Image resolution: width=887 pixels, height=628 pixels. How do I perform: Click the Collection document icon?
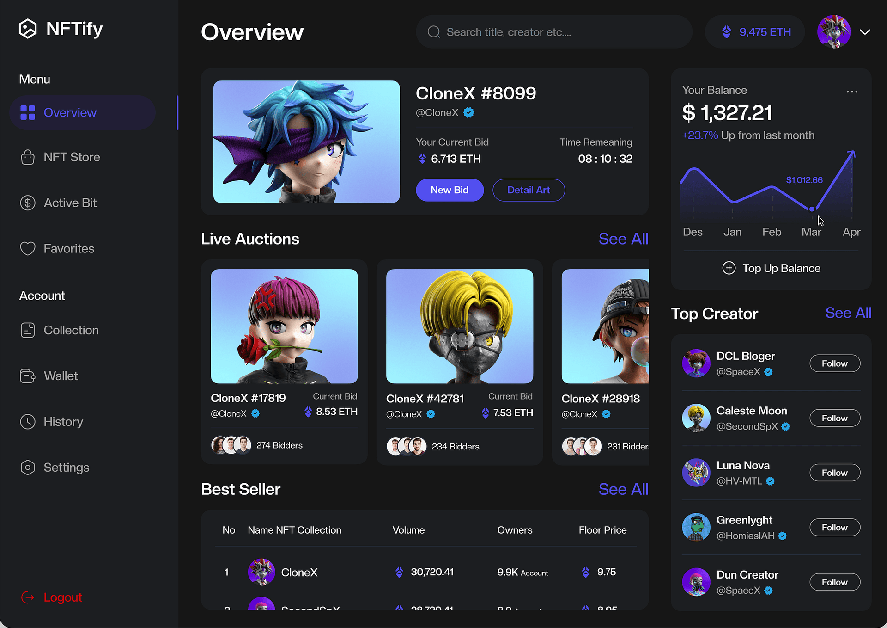(28, 330)
